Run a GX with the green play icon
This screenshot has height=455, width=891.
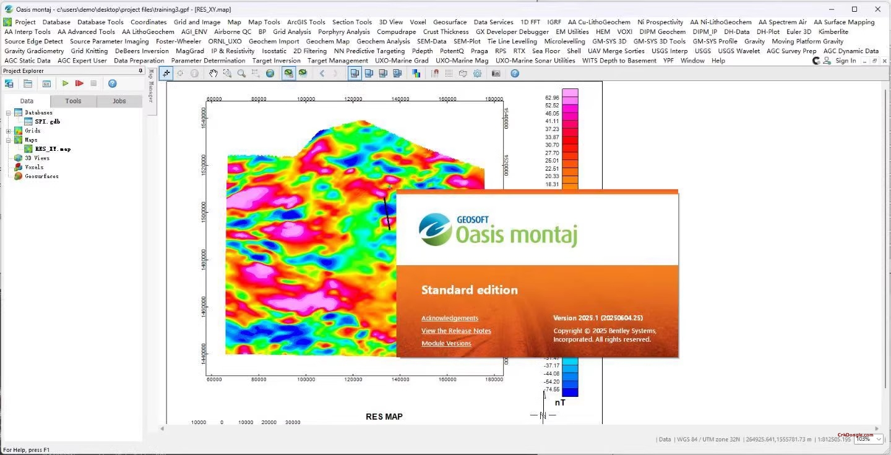click(65, 83)
